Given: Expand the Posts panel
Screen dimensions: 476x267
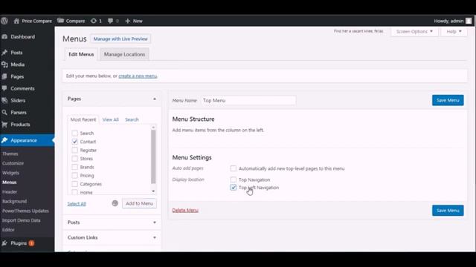Looking at the screenshot, I should [155, 222].
